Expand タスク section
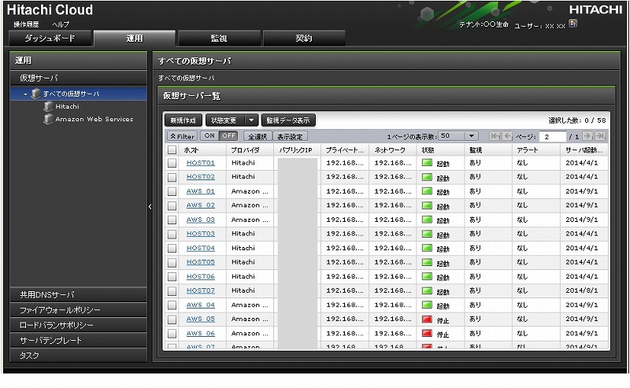 [x=78, y=356]
